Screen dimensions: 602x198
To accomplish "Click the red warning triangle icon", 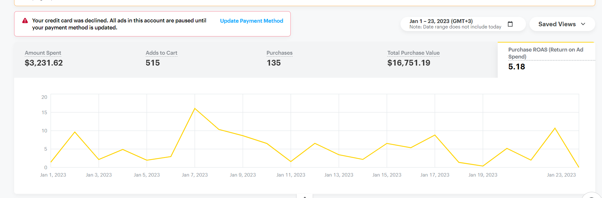I will (25, 21).
